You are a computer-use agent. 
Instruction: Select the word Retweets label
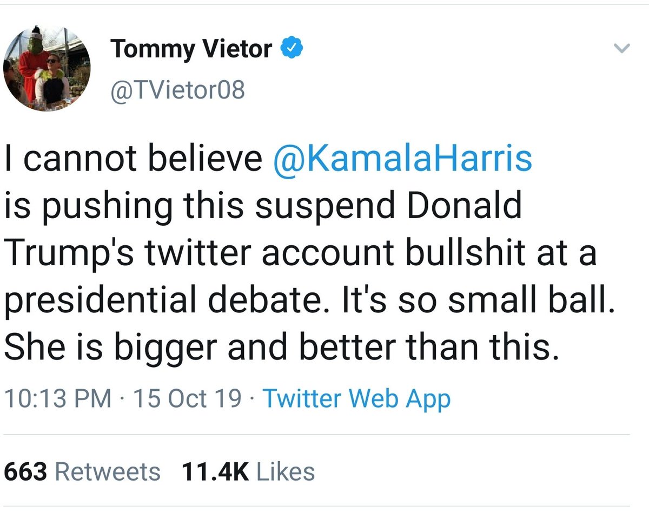pos(108,471)
